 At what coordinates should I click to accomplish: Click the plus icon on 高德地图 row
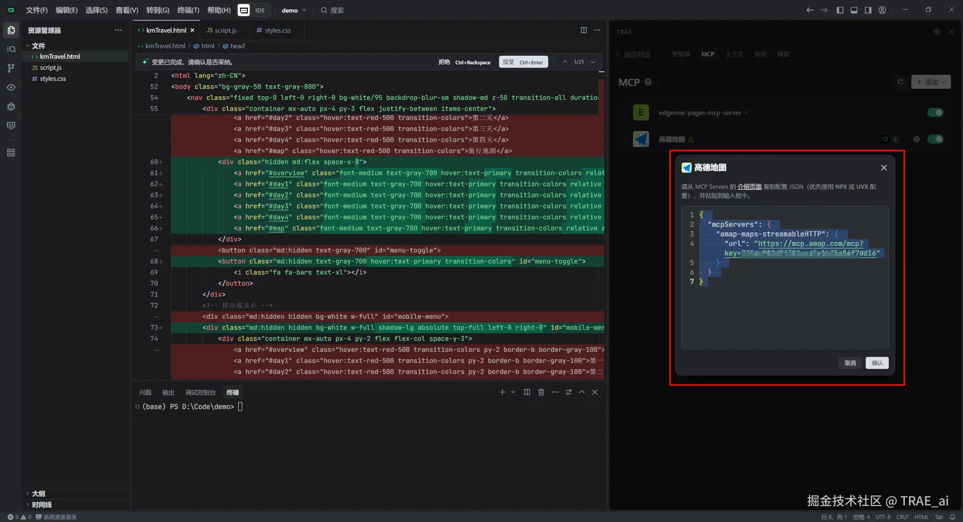tap(895, 139)
